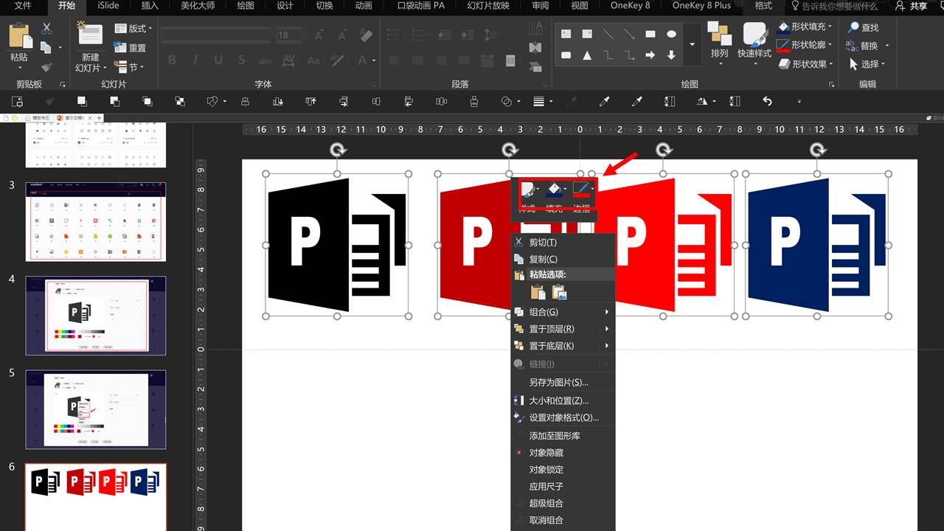
Task: Select slide 4 thumbnail in slide panel
Action: pyautogui.click(x=96, y=316)
